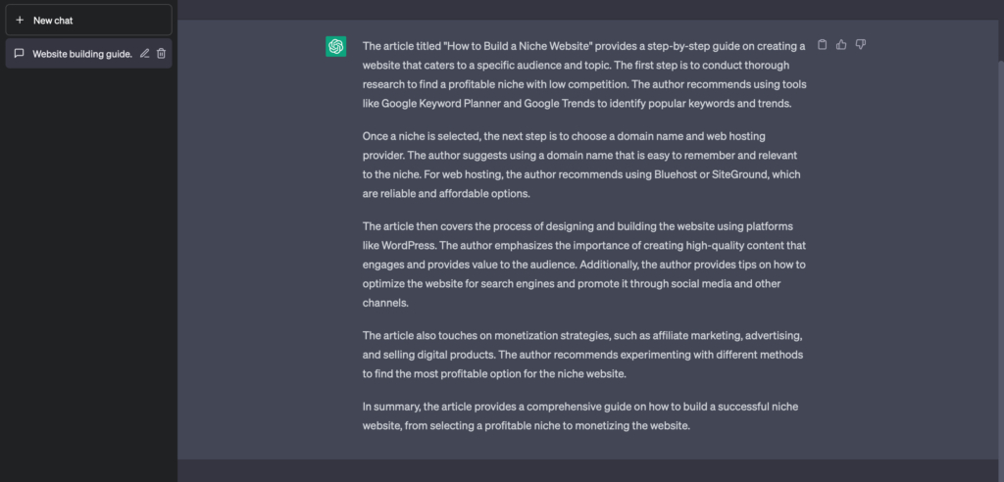Click the plus icon beside New chat

point(20,20)
